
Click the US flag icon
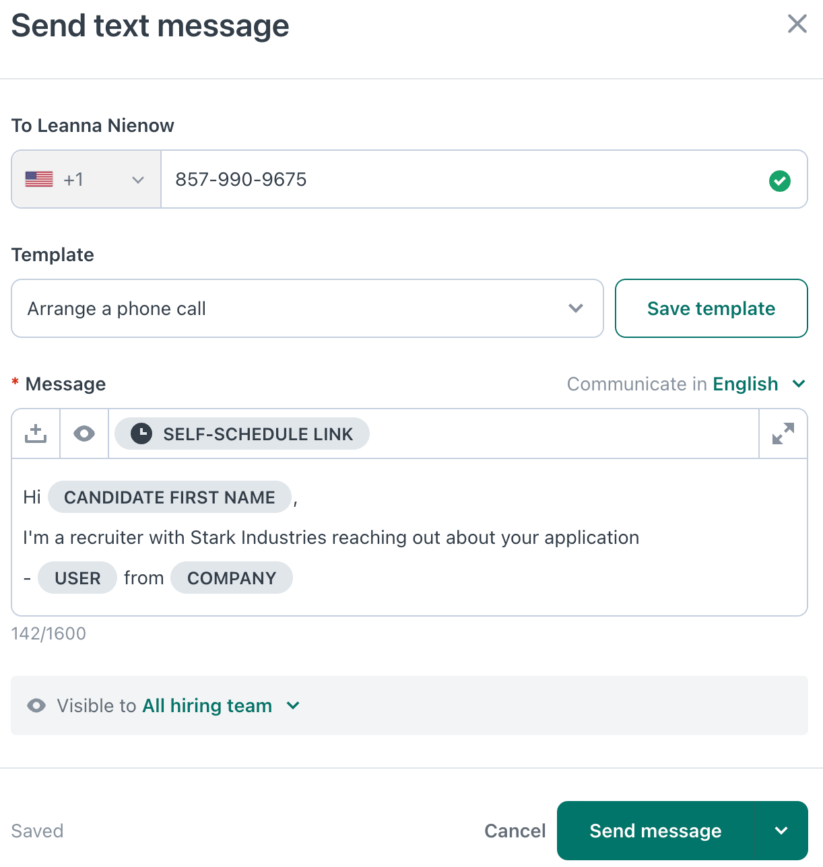tap(39, 180)
